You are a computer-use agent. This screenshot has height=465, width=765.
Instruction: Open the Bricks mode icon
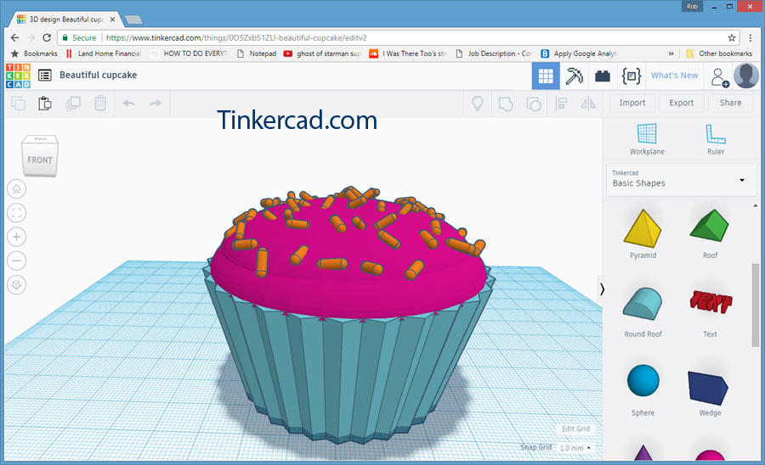point(603,76)
